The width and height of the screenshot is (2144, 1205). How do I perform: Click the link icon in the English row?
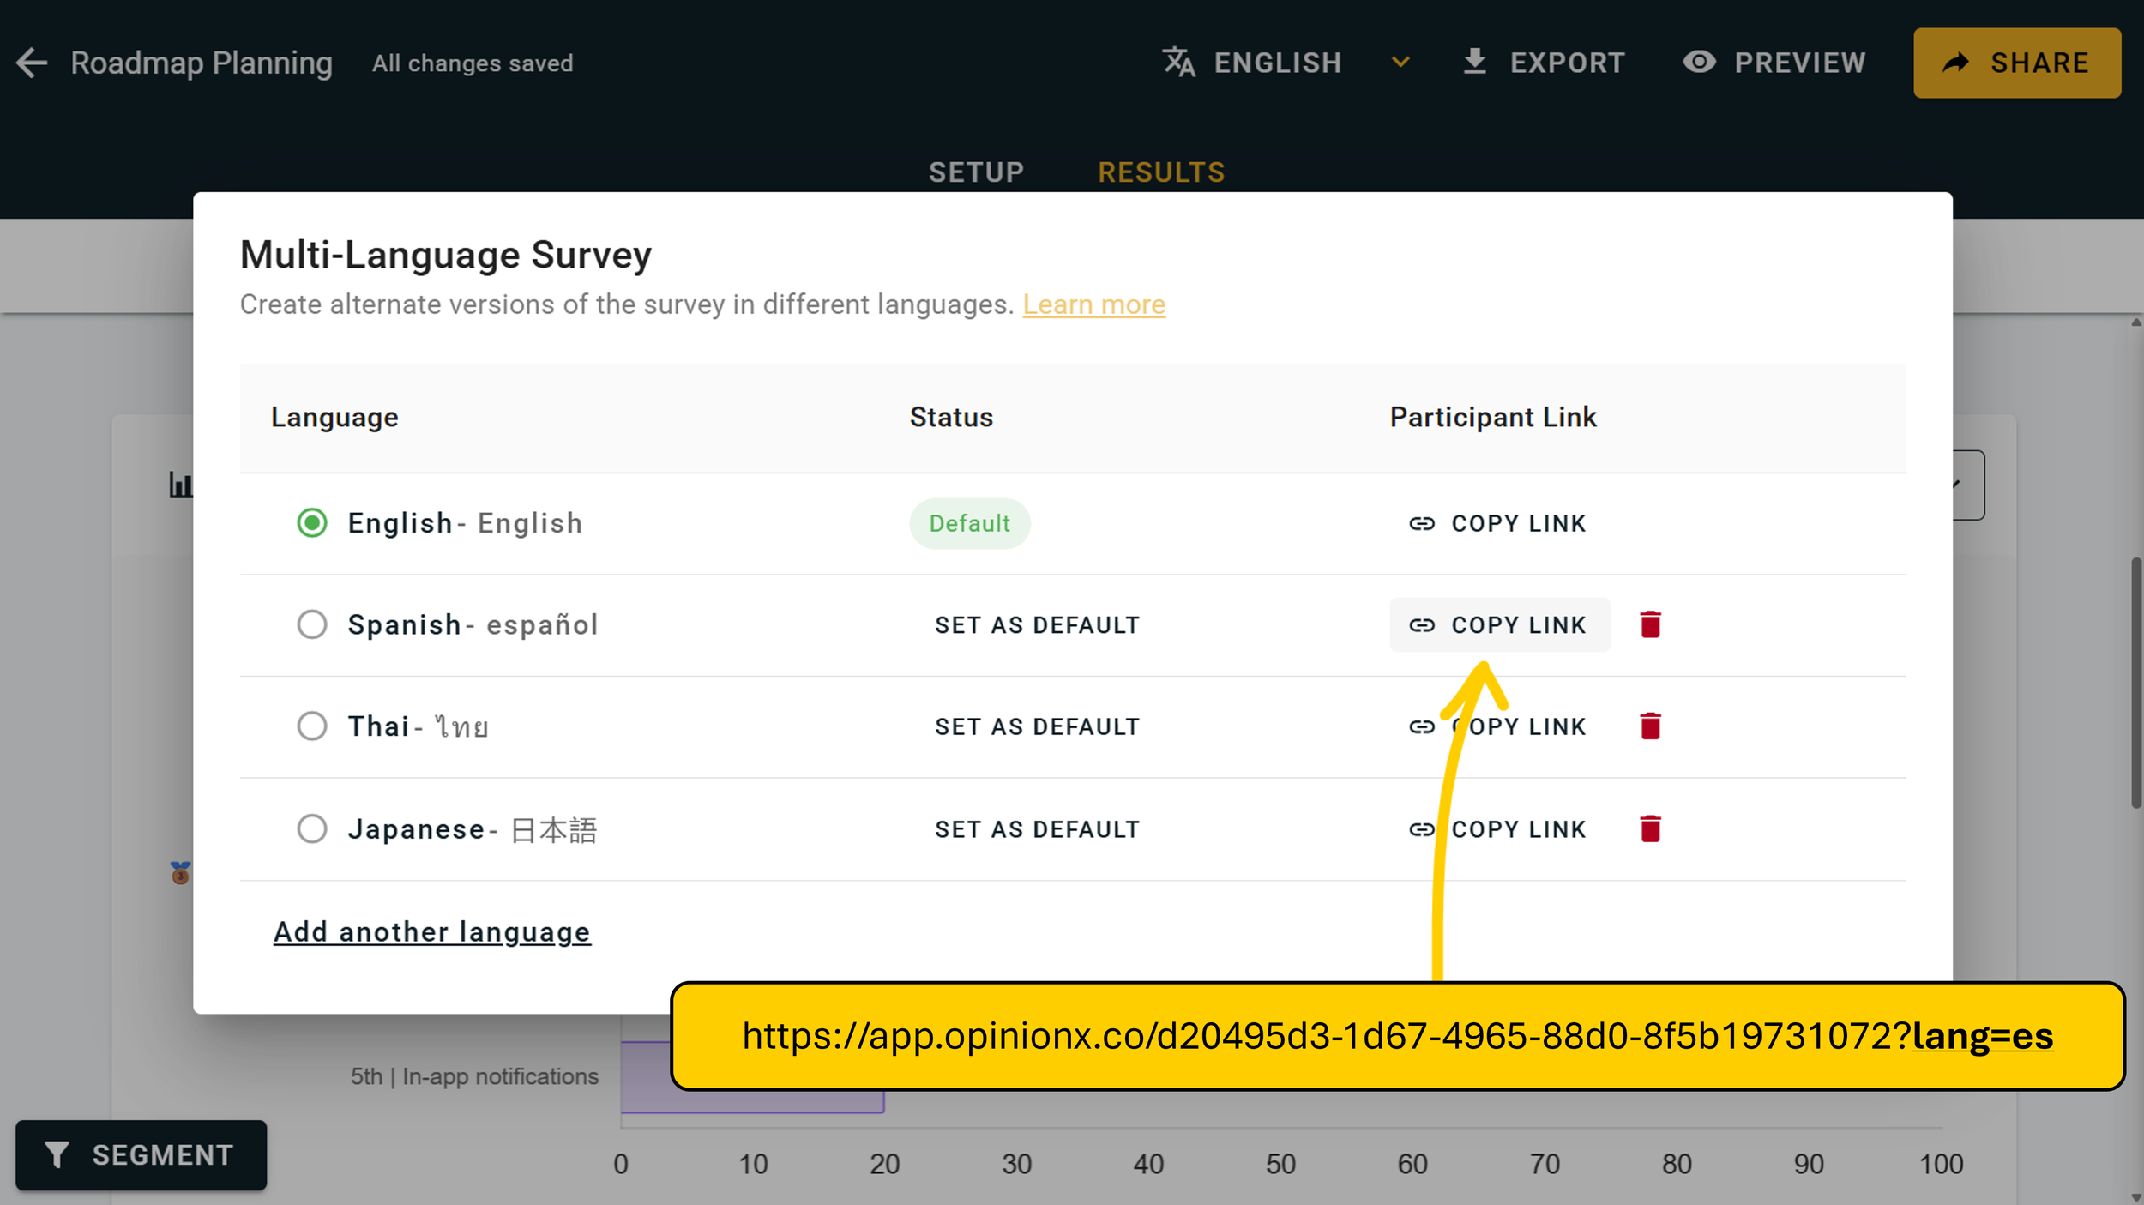pyautogui.click(x=1421, y=523)
